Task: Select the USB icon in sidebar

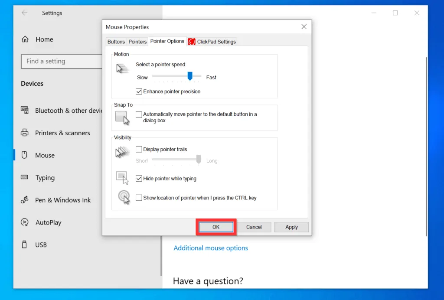Action: tap(25, 245)
